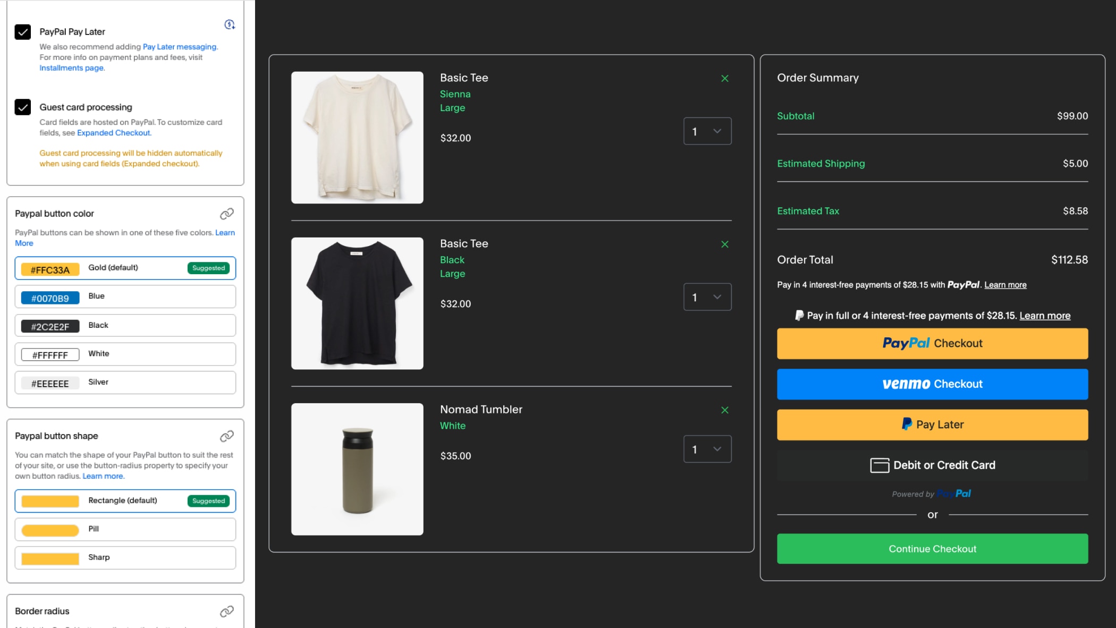Click link icon next to Paypal button shape
This screenshot has width=1116, height=628.
(227, 436)
